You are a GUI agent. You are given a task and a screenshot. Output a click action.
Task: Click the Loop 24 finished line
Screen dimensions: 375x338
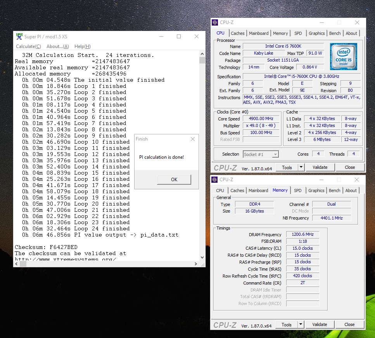[x=76, y=228]
